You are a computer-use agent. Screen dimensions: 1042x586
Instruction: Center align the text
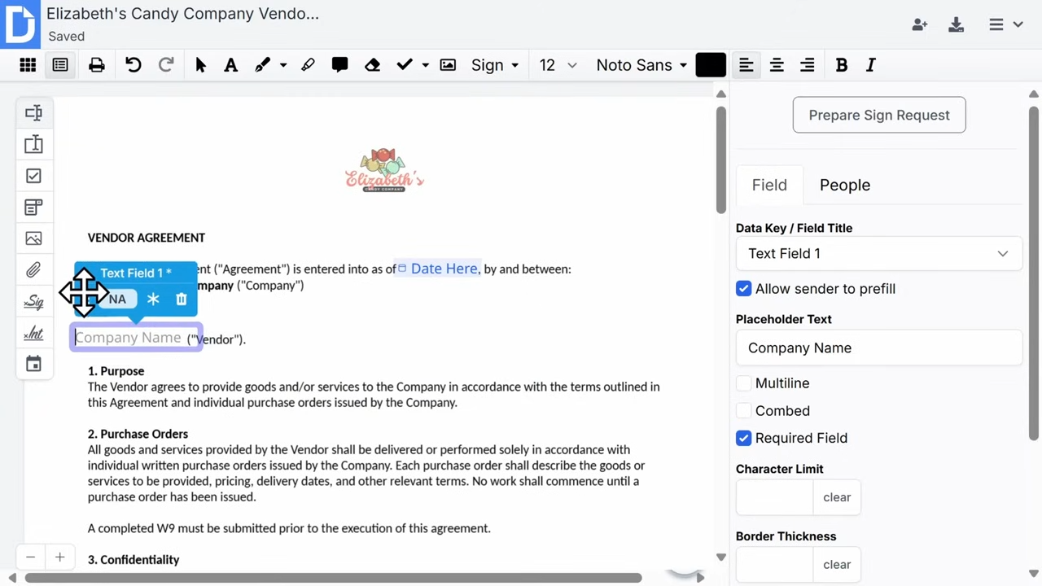click(777, 65)
